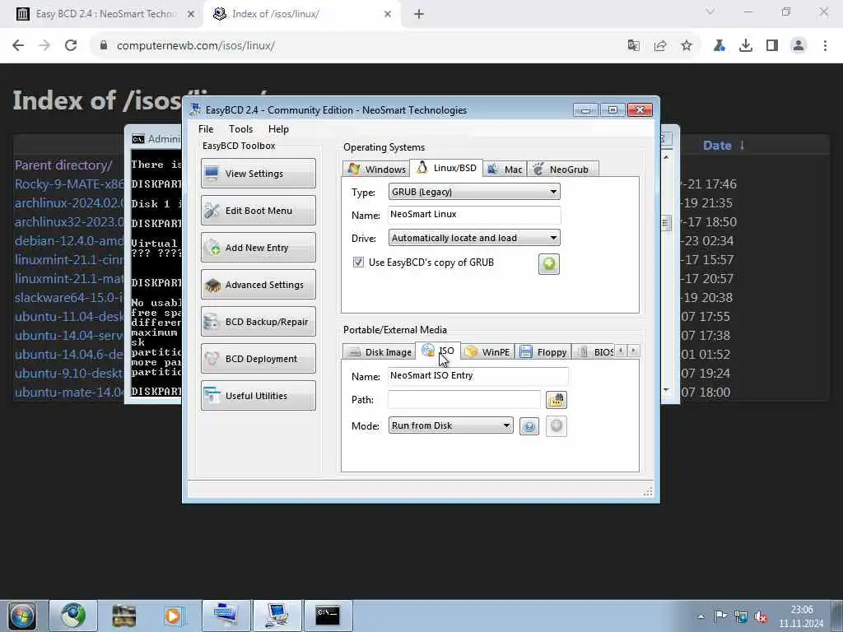Image resolution: width=843 pixels, height=632 pixels.
Task: Open Advanced Settings section
Action: [x=258, y=284]
